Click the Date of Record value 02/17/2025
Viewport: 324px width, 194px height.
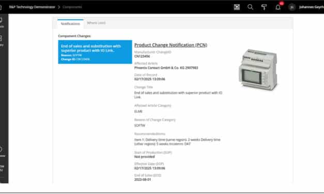(x=150, y=79)
